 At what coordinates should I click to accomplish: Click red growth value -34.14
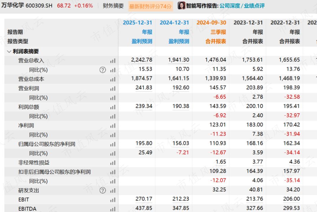pos(292,153)
